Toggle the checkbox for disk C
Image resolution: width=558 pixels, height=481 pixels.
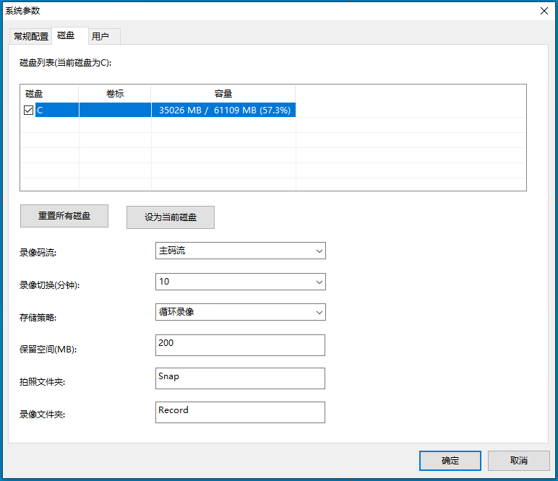pyautogui.click(x=29, y=110)
